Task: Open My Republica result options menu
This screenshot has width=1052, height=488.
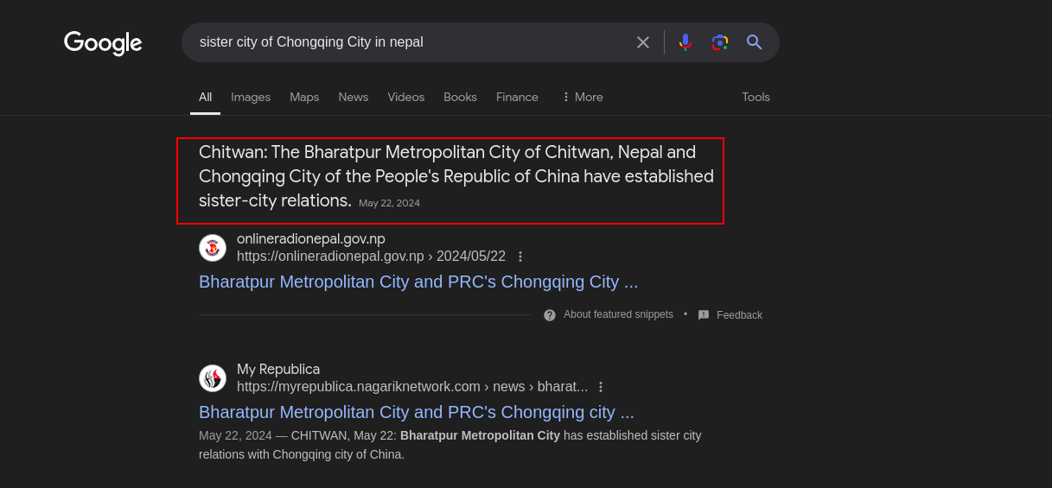Action: click(x=601, y=387)
